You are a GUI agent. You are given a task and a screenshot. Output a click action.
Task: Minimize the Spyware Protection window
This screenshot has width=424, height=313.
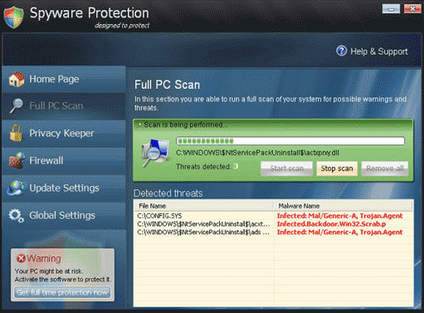pyautogui.click(x=391, y=9)
